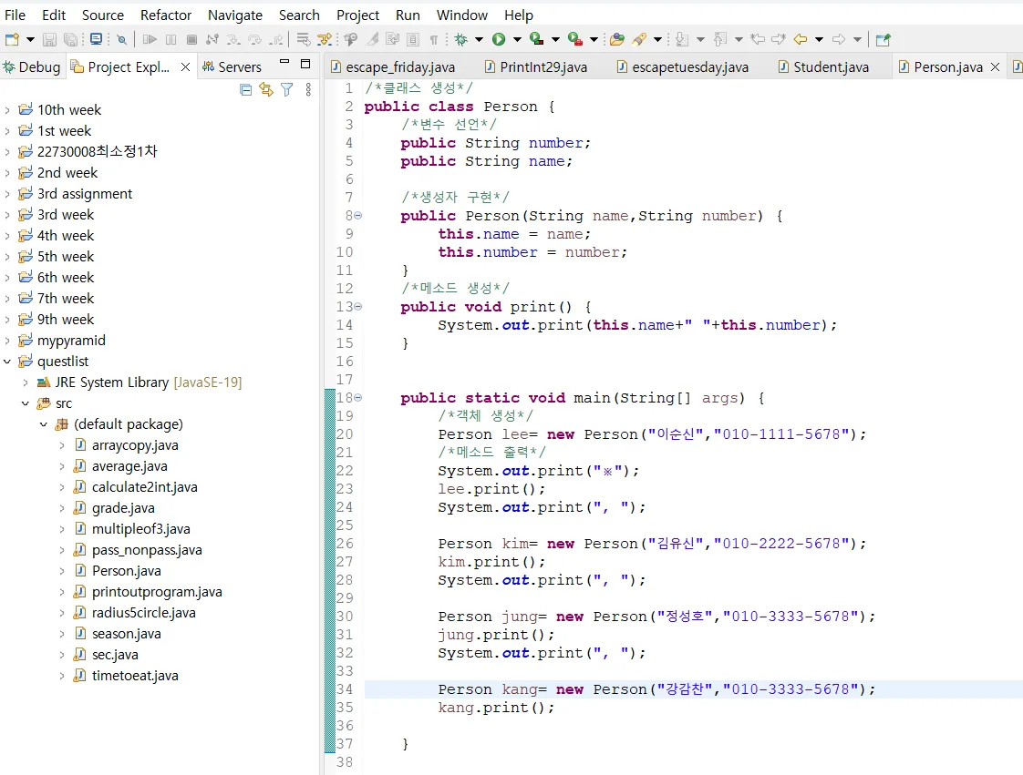Toggle Mark Occurrences in the toolbar
The height and width of the screenshot is (775, 1023).
click(x=372, y=39)
